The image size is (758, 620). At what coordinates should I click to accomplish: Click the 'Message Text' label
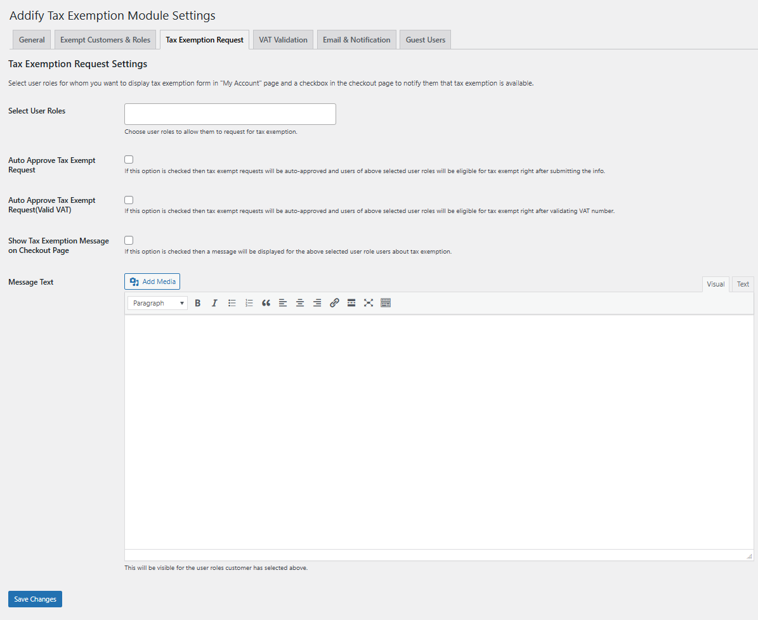click(31, 282)
